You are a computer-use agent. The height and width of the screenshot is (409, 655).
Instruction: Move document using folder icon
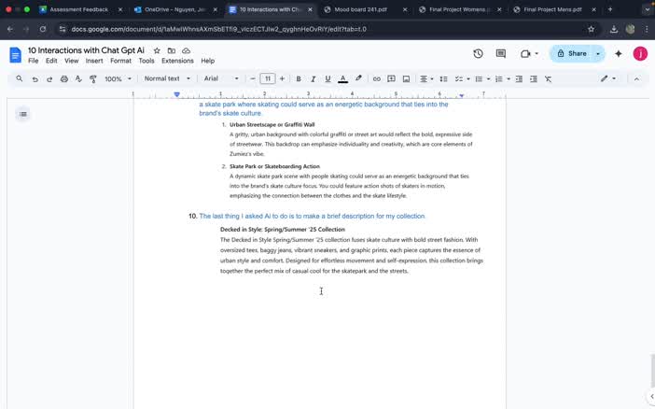click(172, 50)
